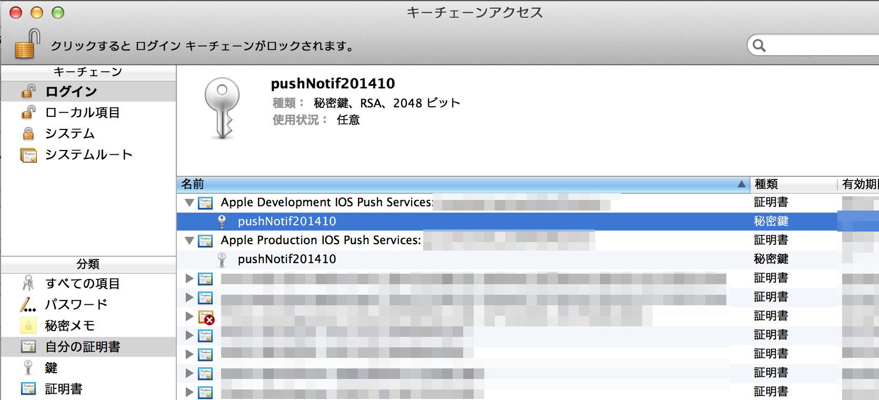Click certificate icon of Apple Development row
Image resolution: width=879 pixels, height=400 pixels.
205,203
